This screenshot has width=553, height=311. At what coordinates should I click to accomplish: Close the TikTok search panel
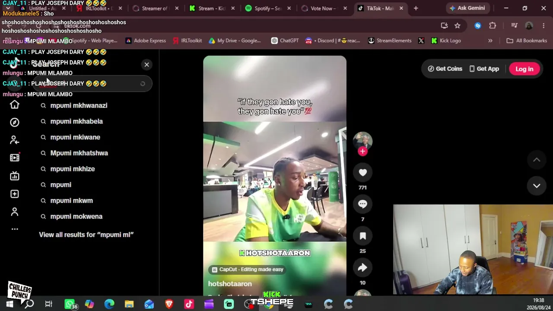tap(147, 65)
